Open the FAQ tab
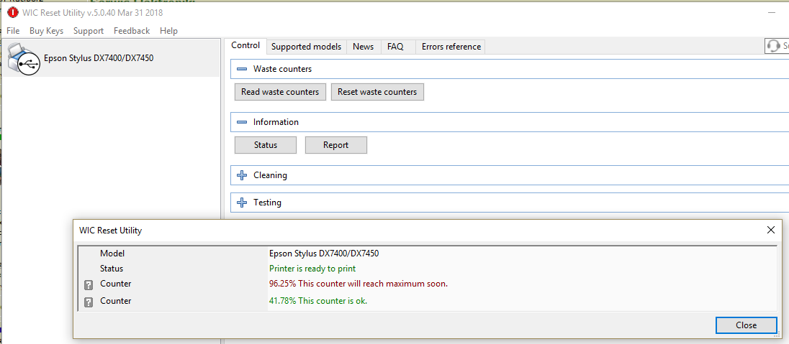Viewport: 789px width, 344px height. point(395,47)
